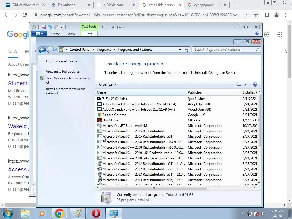This screenshot has height=219, width=292.
Task: Open the Google apps grid icon
Action: [280, 35]
